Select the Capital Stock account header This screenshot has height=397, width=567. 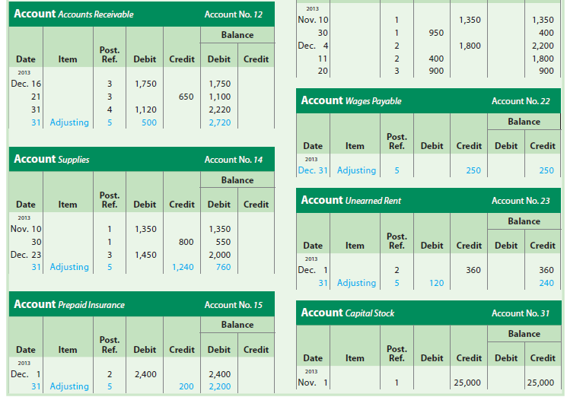tap(348, 313)
